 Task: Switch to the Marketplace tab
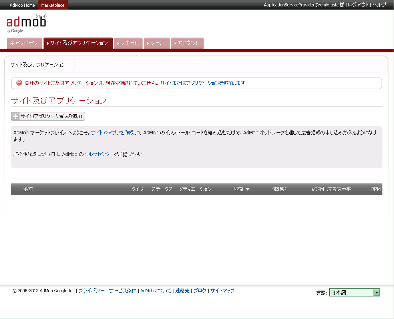(x=53, y=5)
